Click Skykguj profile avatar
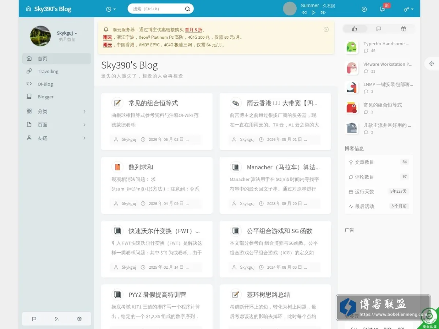 tap(40, 36)
